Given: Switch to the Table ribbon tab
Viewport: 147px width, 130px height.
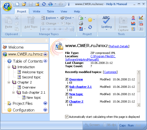Looking at the screenshot, I should [51, 11].
